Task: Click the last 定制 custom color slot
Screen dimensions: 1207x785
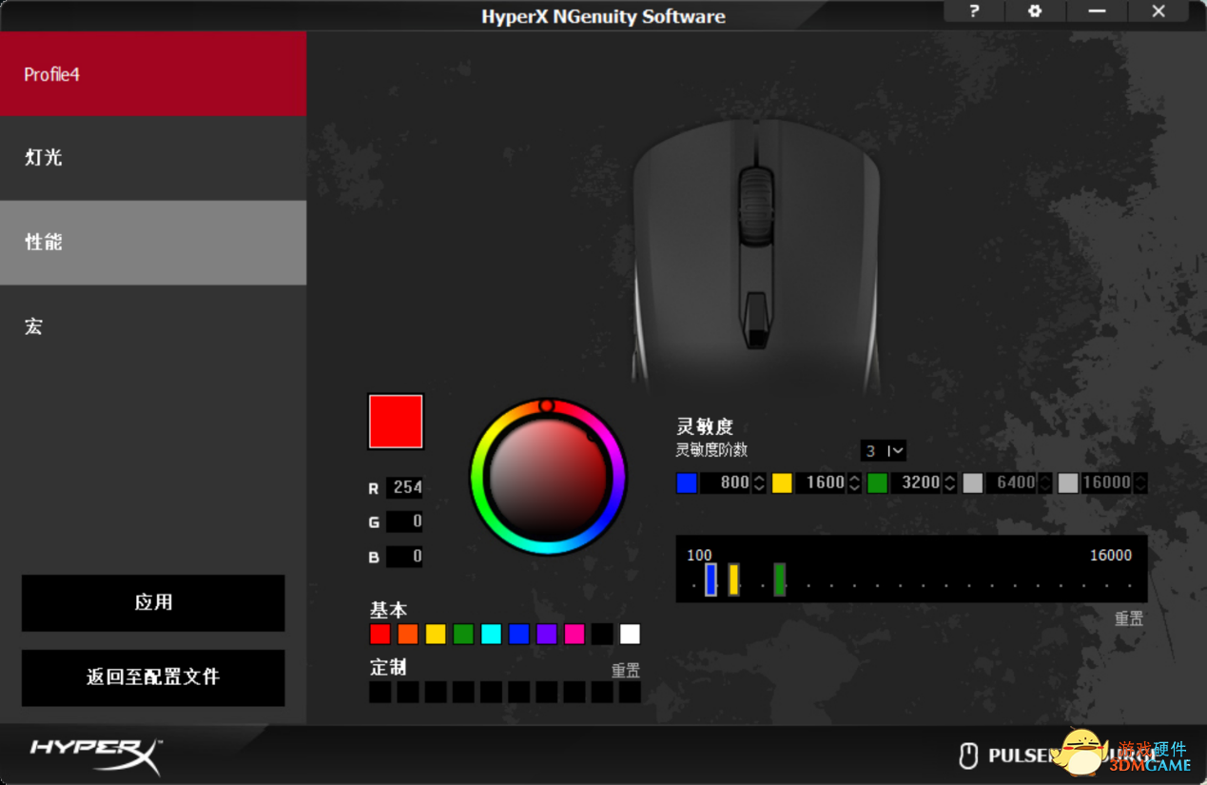Action: click(x=630, y=692)
